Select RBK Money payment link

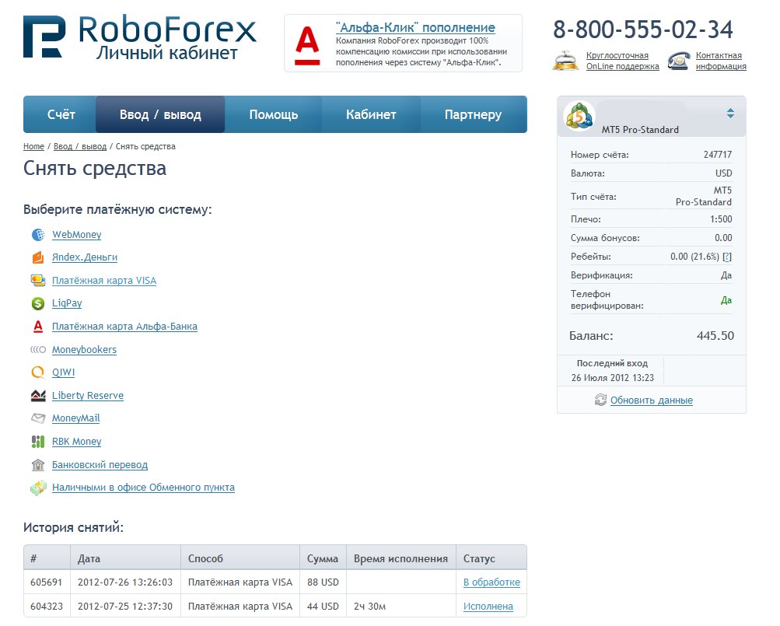[x=77, y=442]
